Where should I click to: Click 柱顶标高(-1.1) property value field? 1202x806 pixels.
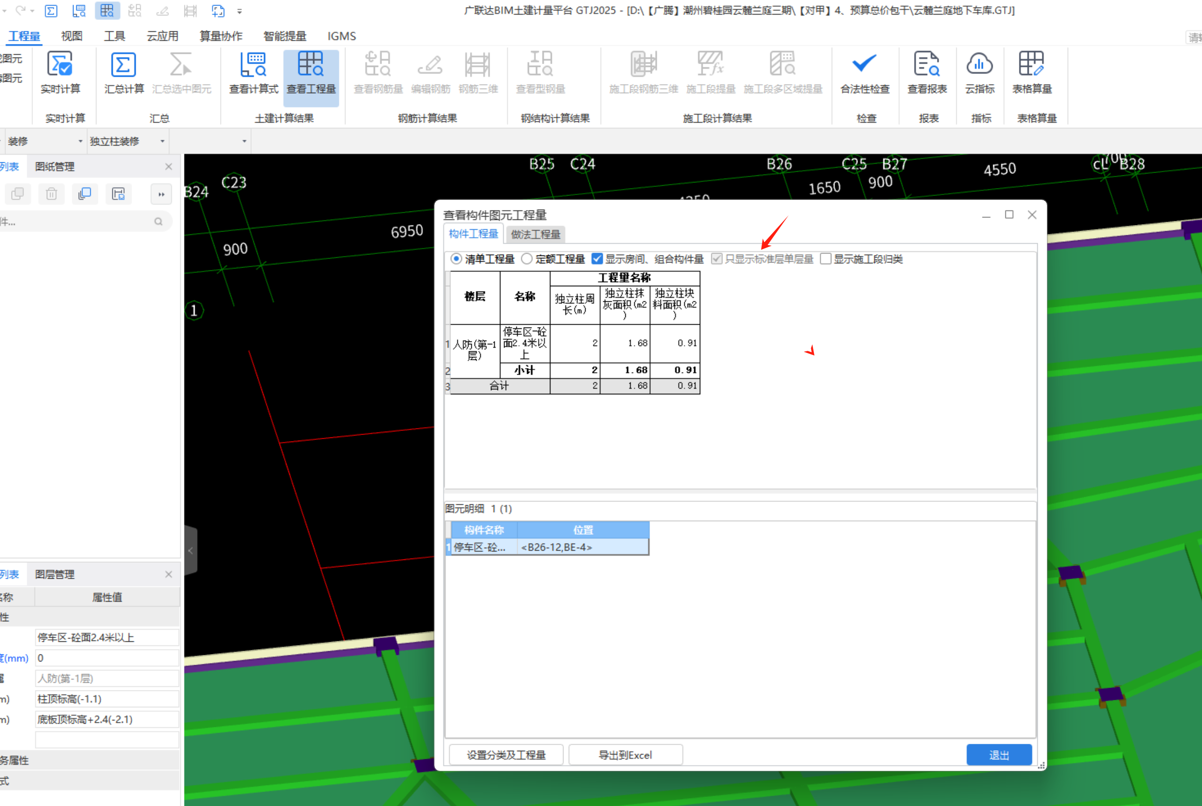(x=107, y=699)
